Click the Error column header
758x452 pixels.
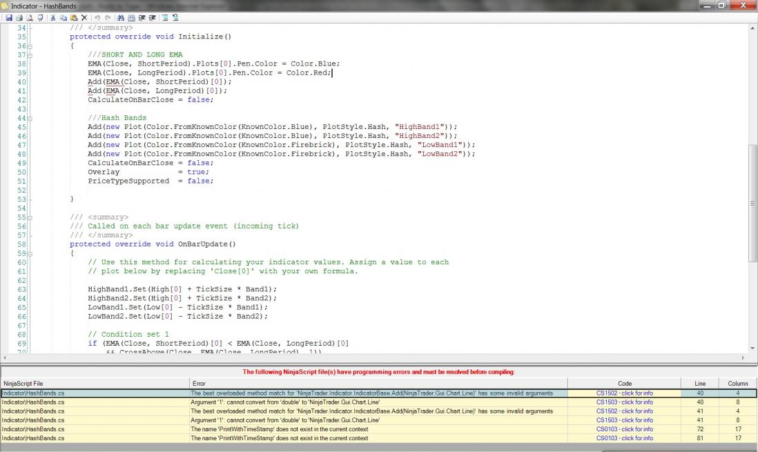[378, 384]
